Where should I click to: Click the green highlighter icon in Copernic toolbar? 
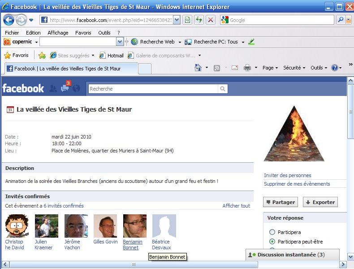251,42
